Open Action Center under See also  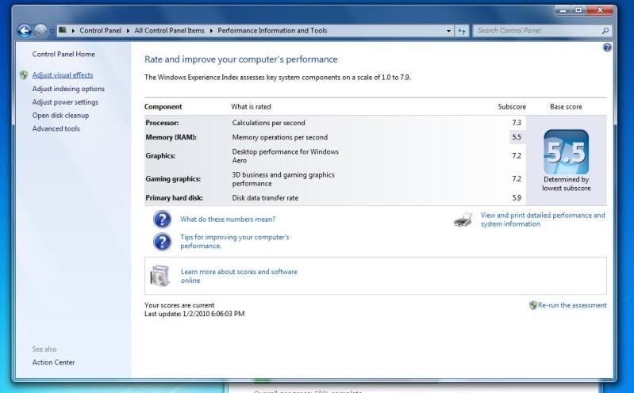tap(54, 362)
